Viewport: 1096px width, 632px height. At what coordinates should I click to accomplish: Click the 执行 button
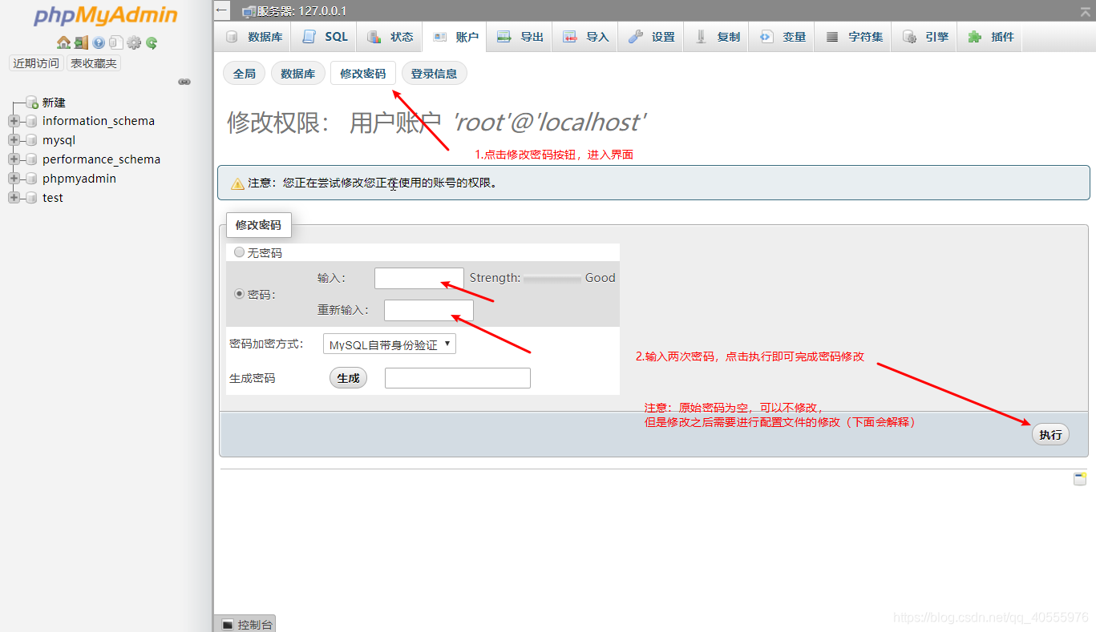(1050, 434)
